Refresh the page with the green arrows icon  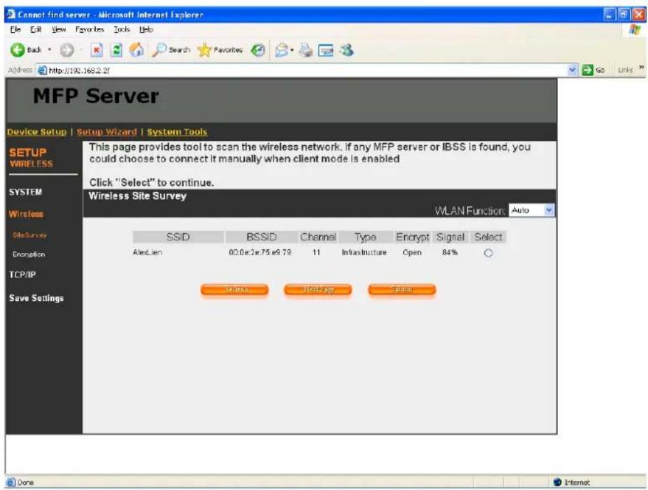tap(117, 50)
